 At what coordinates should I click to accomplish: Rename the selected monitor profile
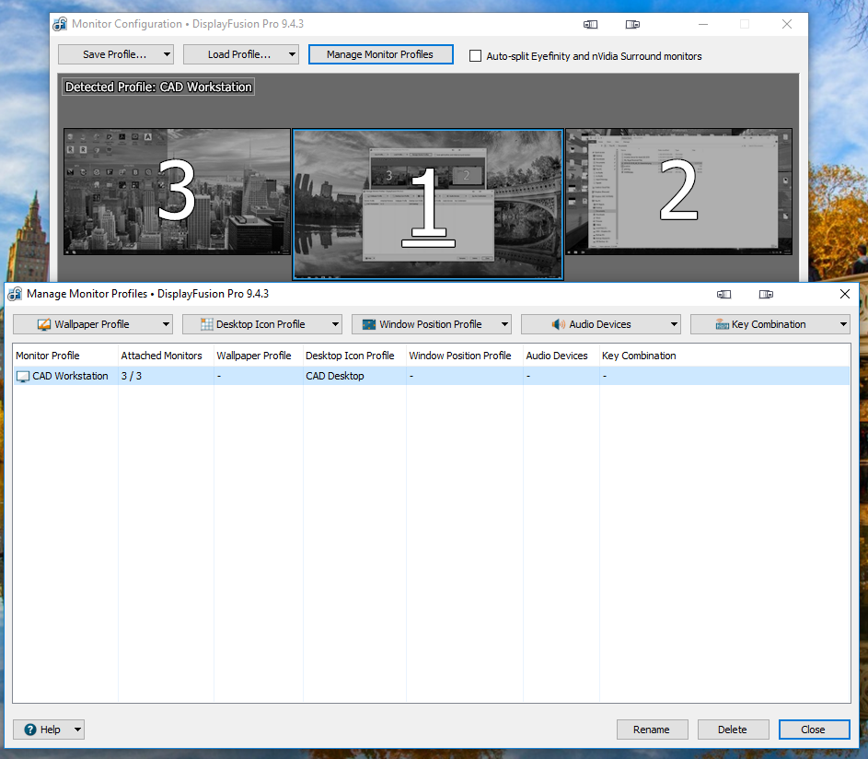click(652, 730)
